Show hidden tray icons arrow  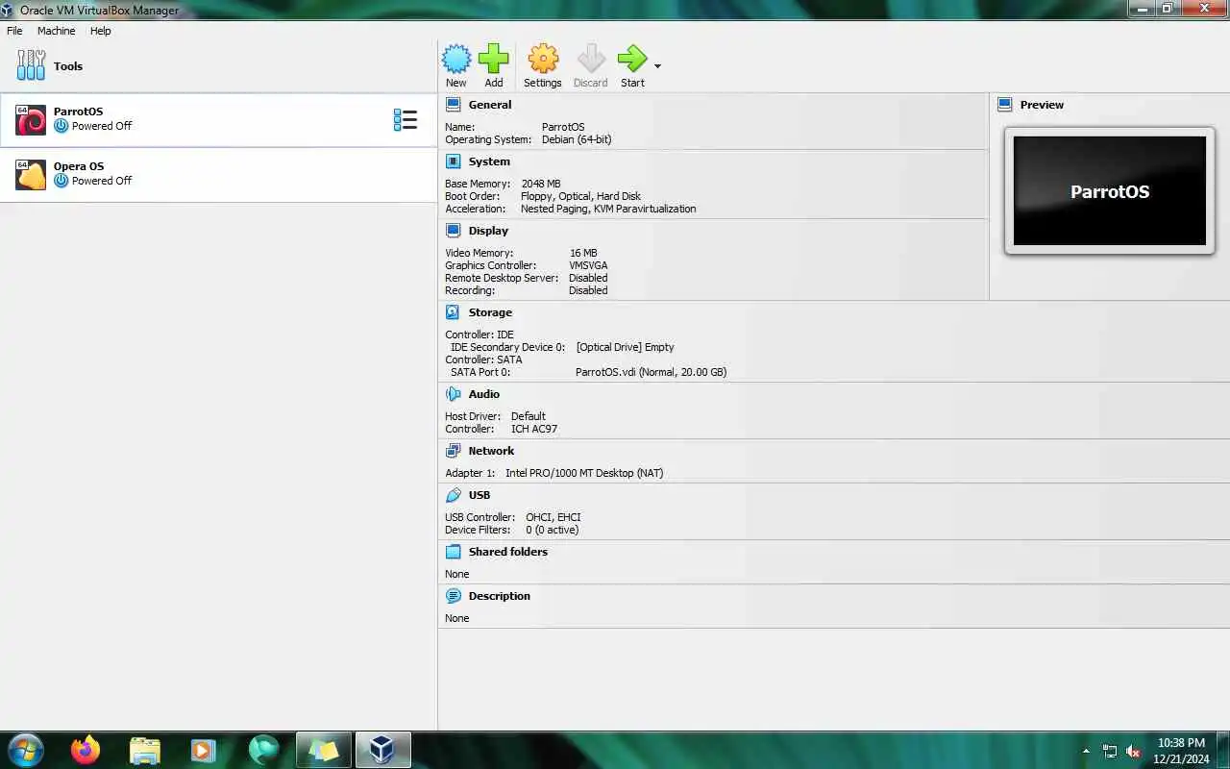pos(1086,751)
